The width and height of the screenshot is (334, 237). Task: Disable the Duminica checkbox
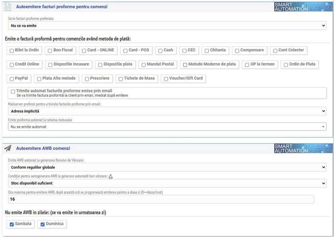43,224
